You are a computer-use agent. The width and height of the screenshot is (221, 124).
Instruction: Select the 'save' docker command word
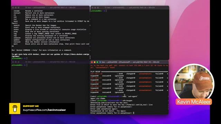(x=16, y=21)
